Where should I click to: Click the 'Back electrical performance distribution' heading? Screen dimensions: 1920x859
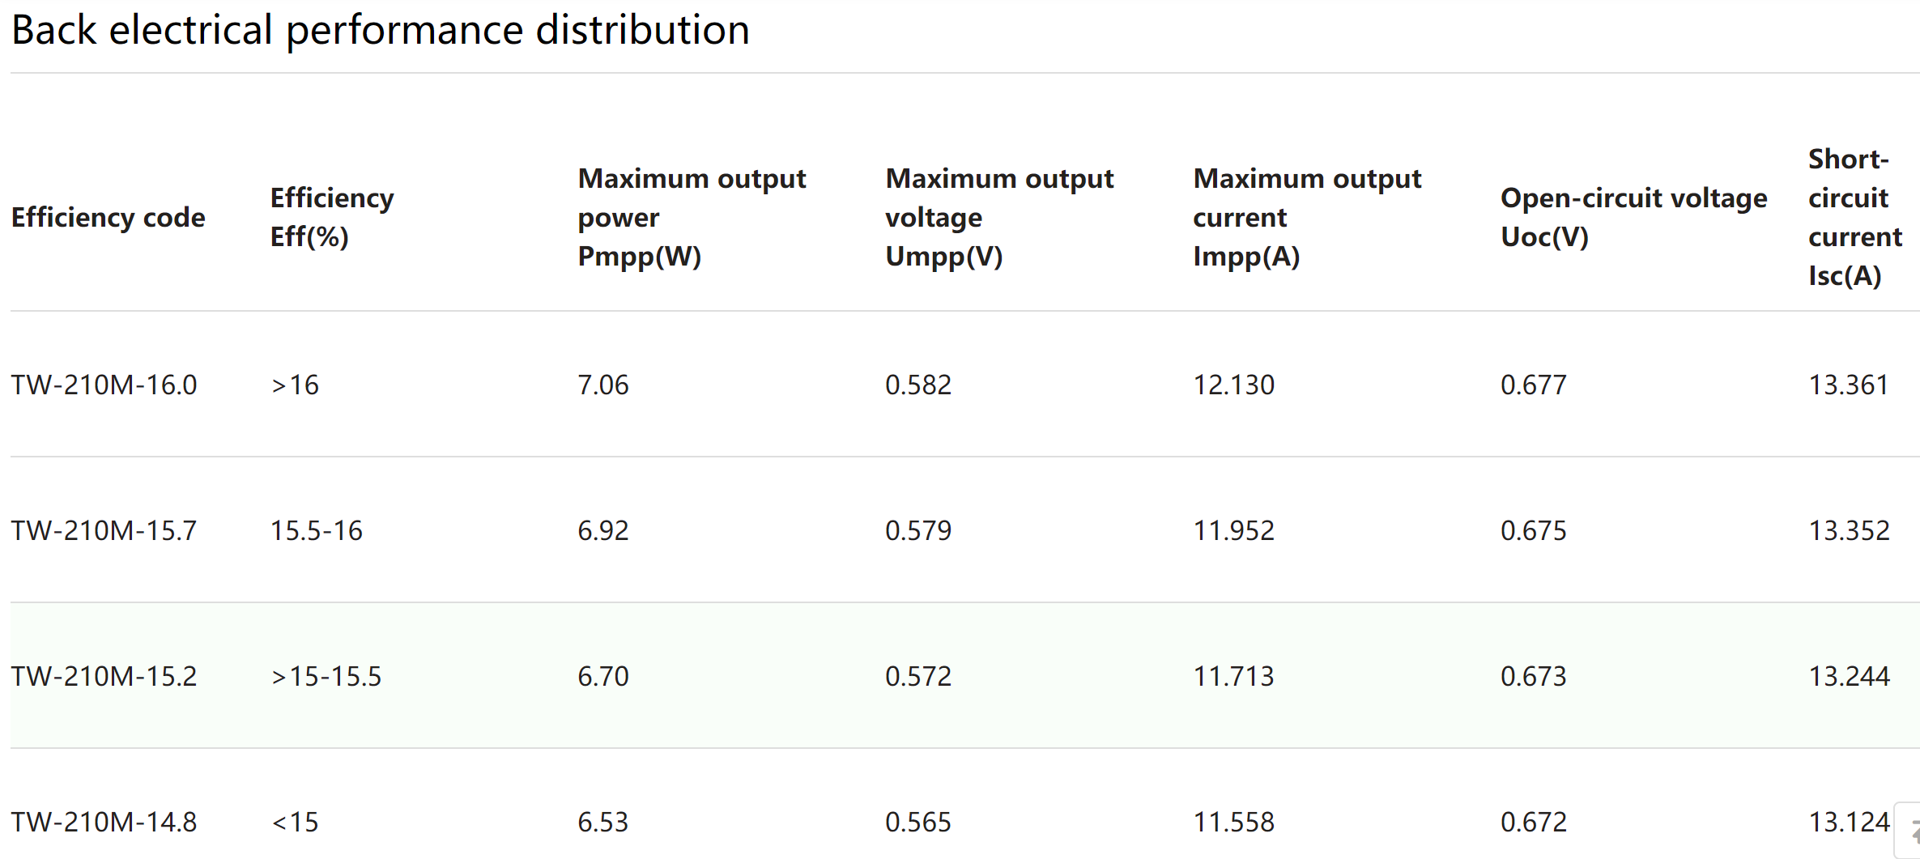381,31
